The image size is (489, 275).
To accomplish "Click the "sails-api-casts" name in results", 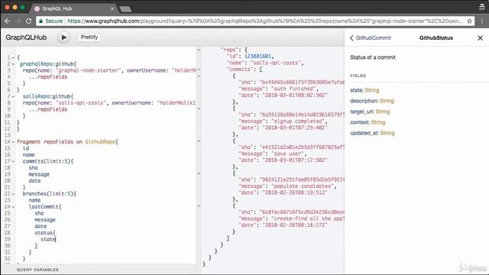I will pyautogui.click(x=276, y=63).
